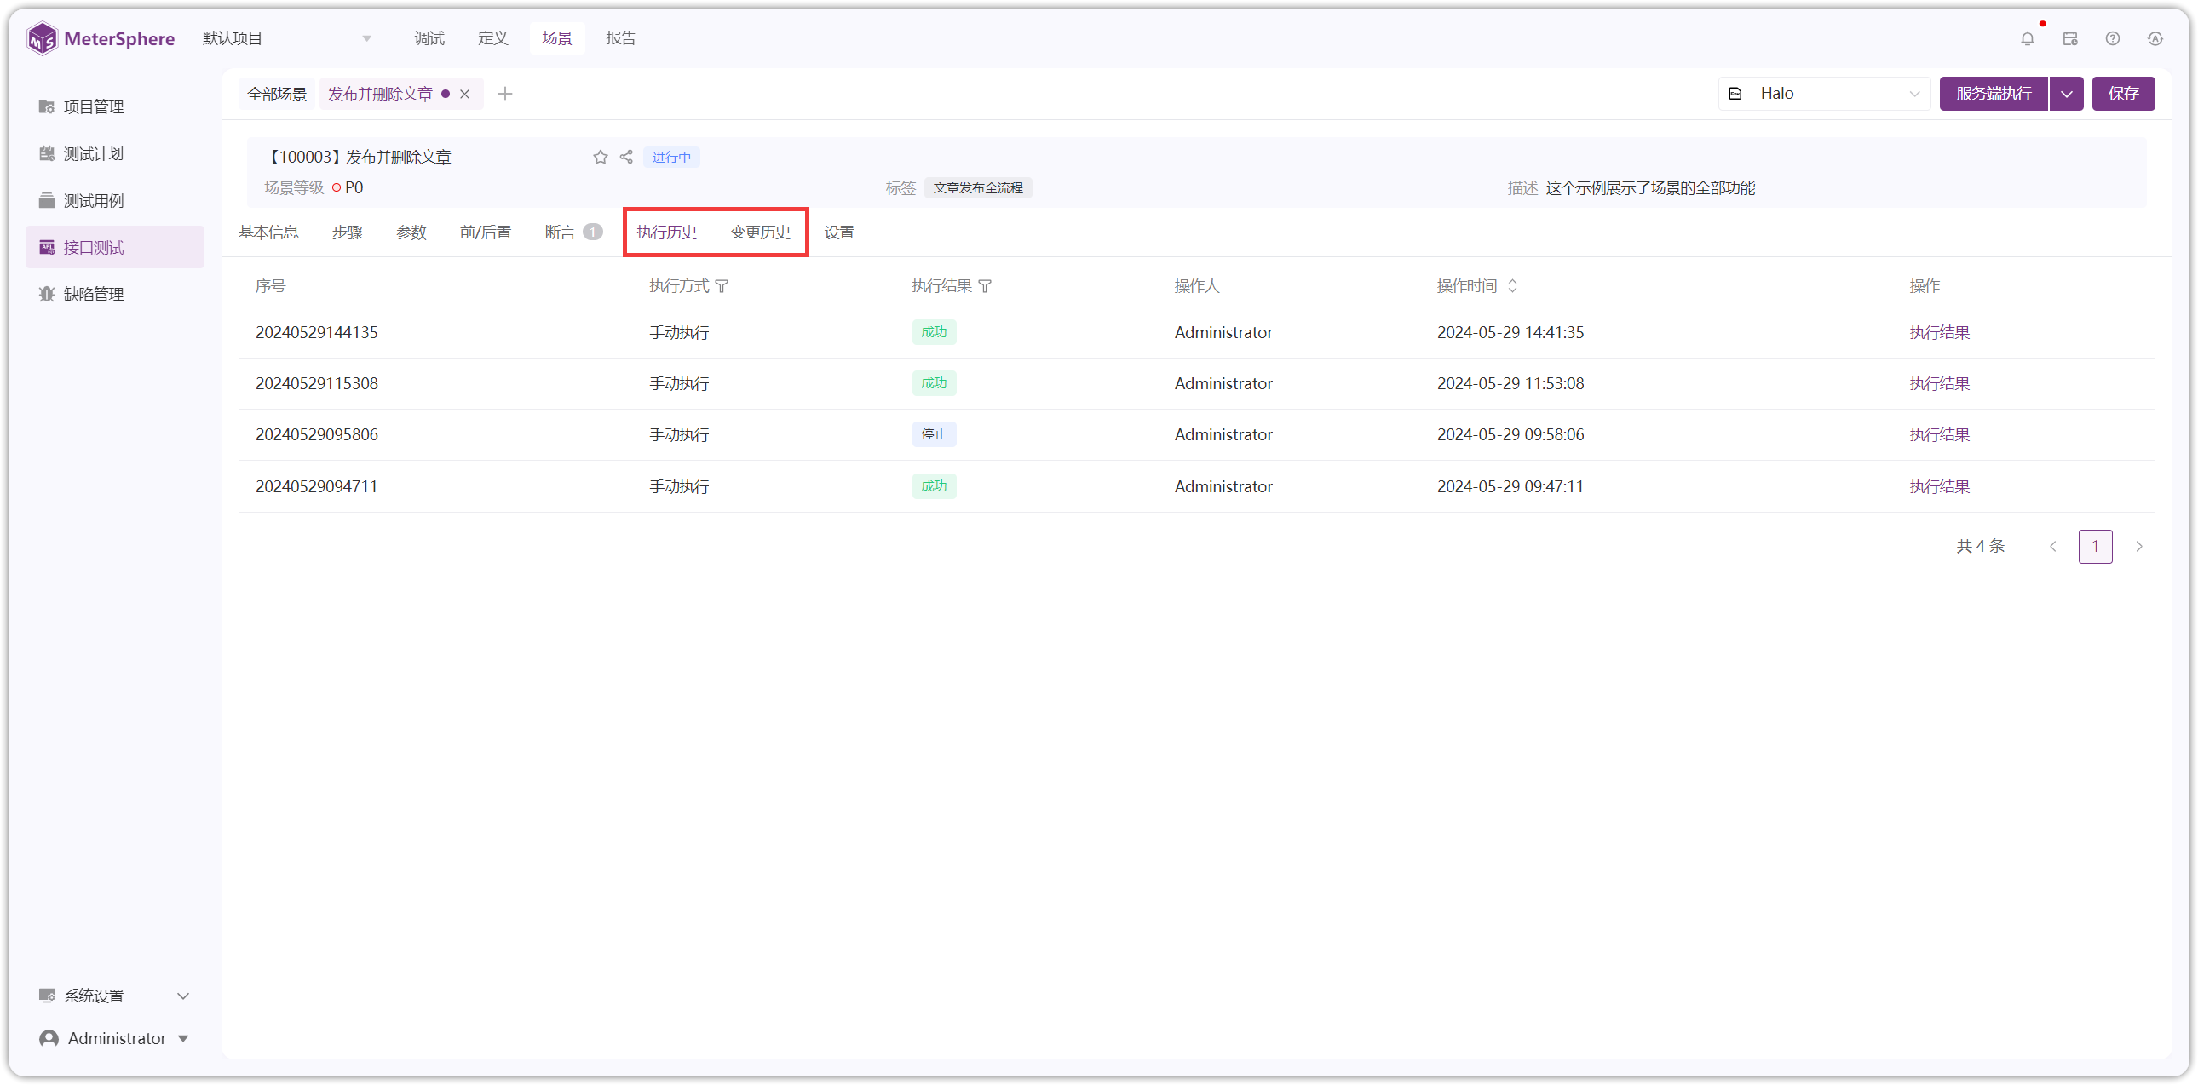Add a new scenario tab with plus icon
2198x1085 pixels.
[505, 94]
